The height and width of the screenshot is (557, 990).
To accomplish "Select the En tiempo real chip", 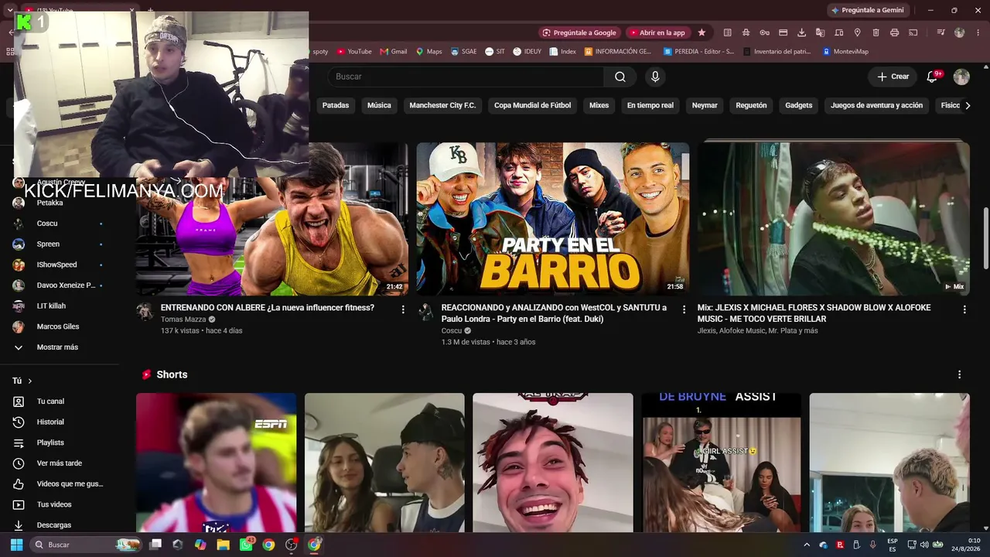I will coord(650,105).
